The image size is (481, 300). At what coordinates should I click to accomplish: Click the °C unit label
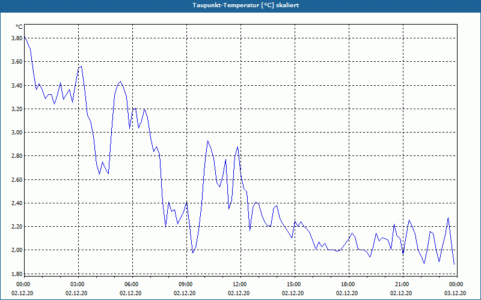pos(19,27)
